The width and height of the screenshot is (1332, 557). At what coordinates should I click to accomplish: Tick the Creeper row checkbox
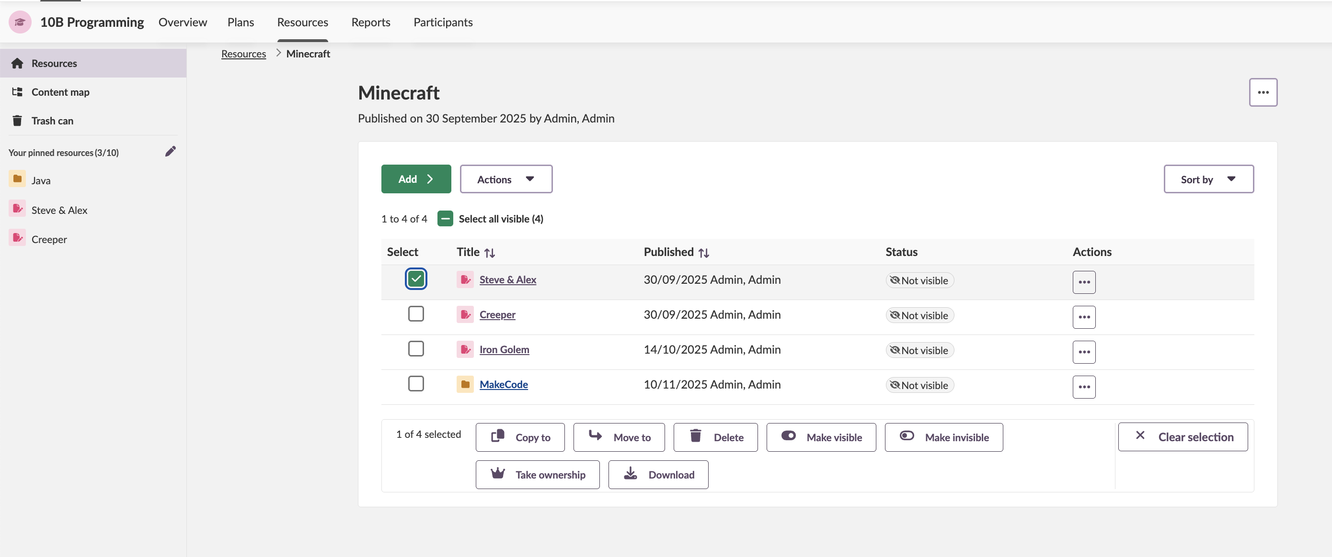point(416,314)
